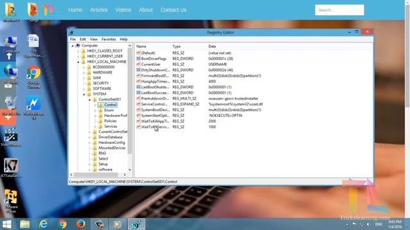Select the SOFTWARE key folder icon
This screenshot has width=410, height=230.
(89, 89)
